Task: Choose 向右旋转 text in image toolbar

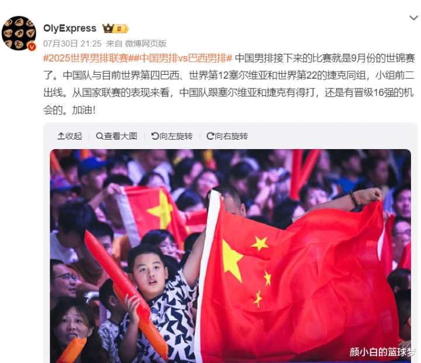Action: coord(232,136)
